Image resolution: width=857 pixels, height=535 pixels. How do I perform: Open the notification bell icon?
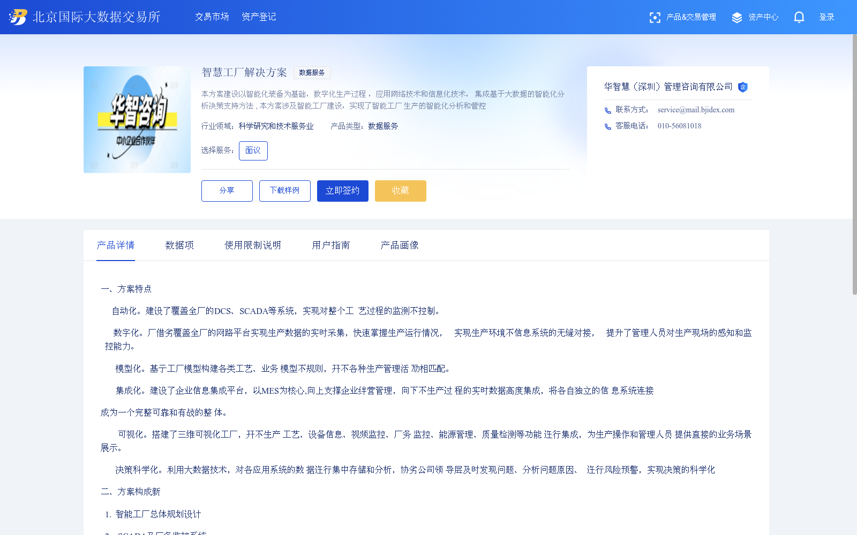click(799, 17)
